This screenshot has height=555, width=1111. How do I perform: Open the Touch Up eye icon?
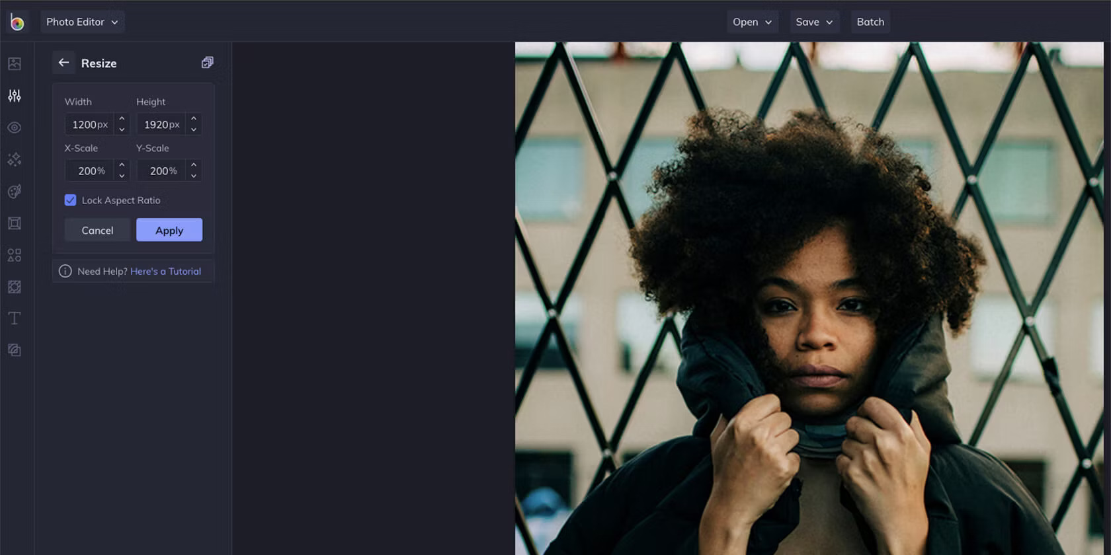[x=15, y=128]
